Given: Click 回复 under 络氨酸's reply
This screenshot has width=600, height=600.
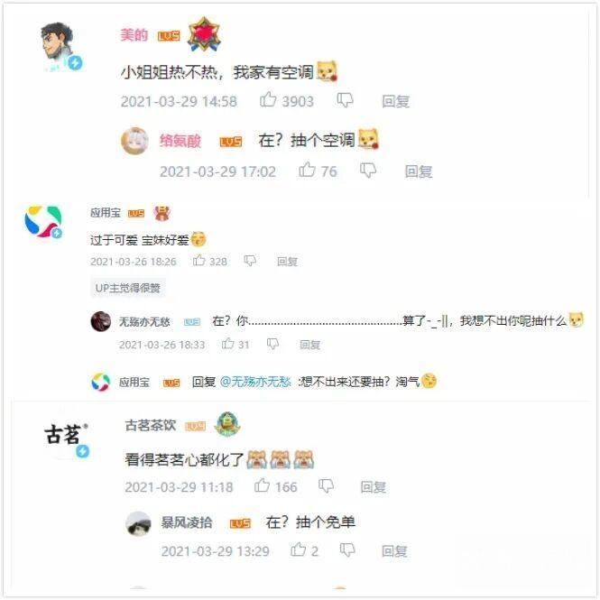Looking at the screenshot, I should pos(419,171).
